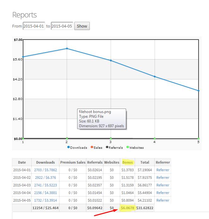Open downloads link 2922 / $6.376
This screenshot has width=209, height=219.
[x=46, y=178]
